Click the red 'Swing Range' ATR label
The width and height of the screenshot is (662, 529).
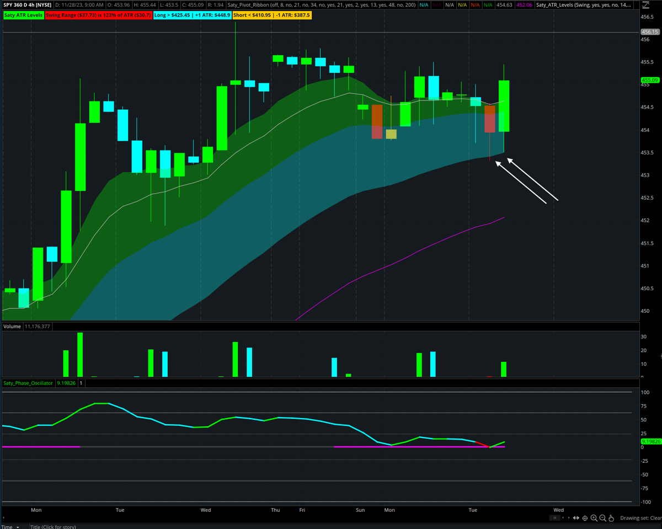(99, 15)
